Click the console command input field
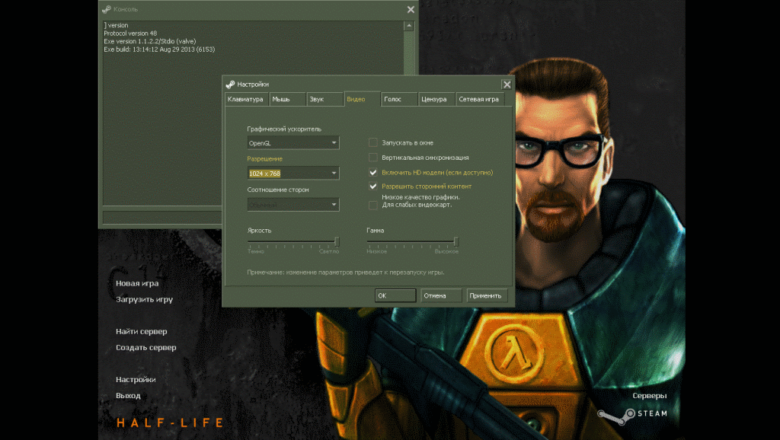 [x=162, y=217]
